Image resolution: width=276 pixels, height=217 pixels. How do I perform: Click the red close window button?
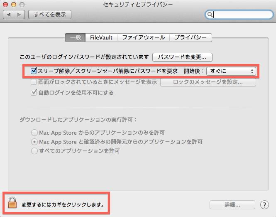(6, 4)
